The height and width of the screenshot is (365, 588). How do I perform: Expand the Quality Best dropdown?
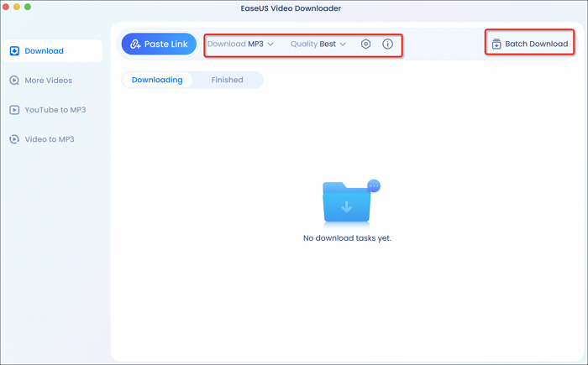coord(318,44)
